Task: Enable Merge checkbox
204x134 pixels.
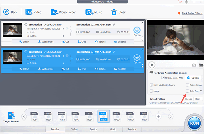Action: 151,91
